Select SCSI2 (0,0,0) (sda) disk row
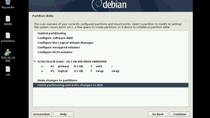This screenshot has width=210, height=118. (x=111, y=62)
